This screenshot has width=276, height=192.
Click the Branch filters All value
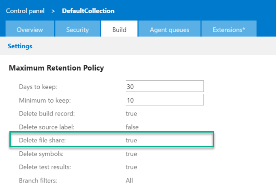click(129, 180)
